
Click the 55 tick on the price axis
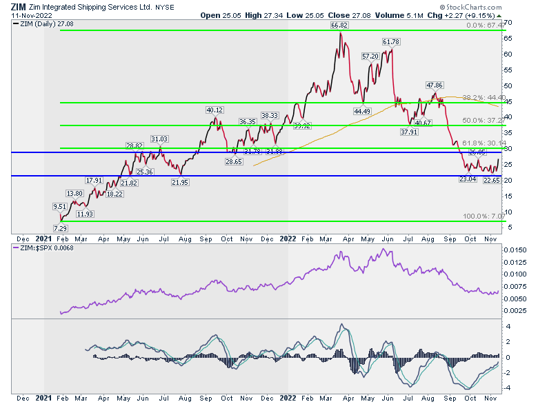(508, 70)
